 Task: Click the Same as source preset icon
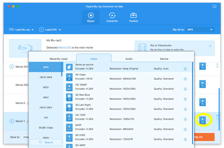tap(69, 67)
